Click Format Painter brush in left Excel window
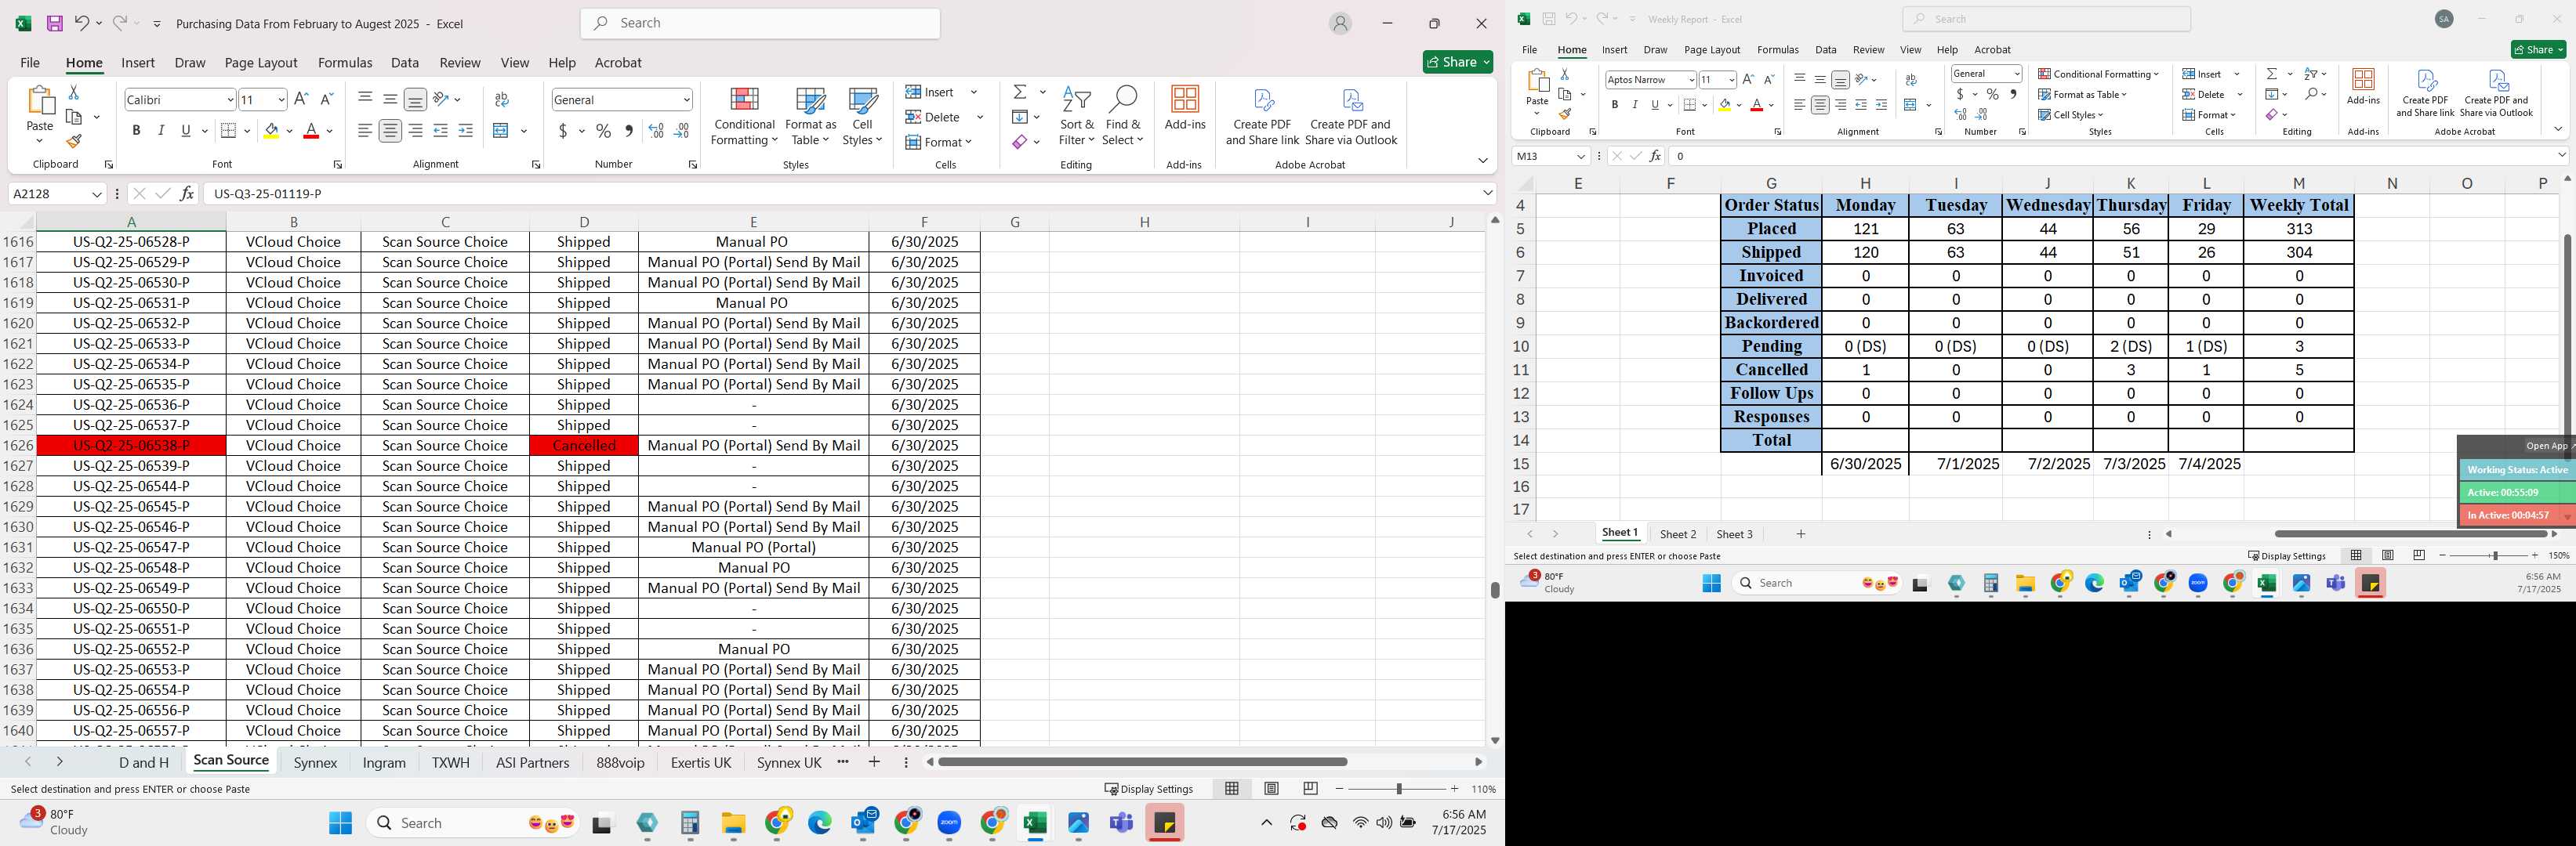This screenshot has height=846, width=2576. coord(74,141)
